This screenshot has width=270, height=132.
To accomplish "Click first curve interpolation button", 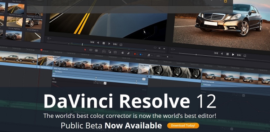I will [95, 83].
